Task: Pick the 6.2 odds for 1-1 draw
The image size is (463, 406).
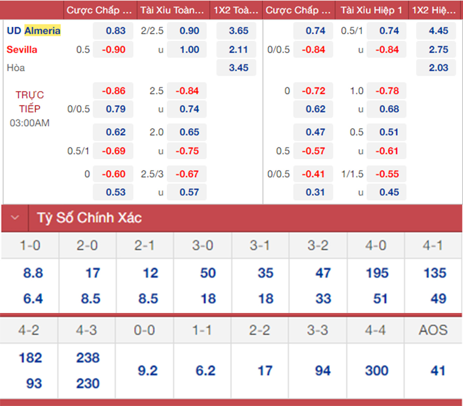Action: [205, 371]
